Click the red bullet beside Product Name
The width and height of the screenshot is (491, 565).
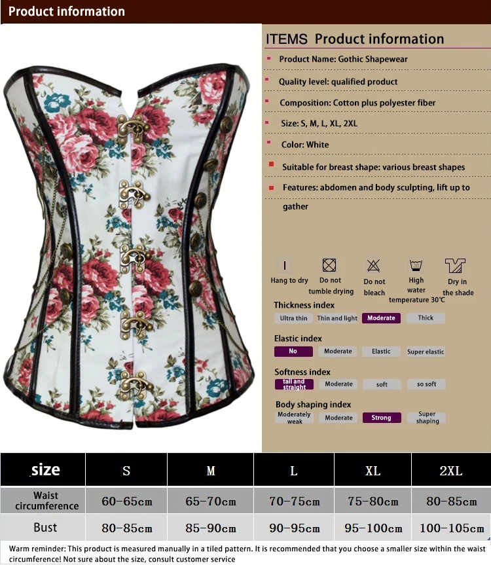click(x=268, y=58)
